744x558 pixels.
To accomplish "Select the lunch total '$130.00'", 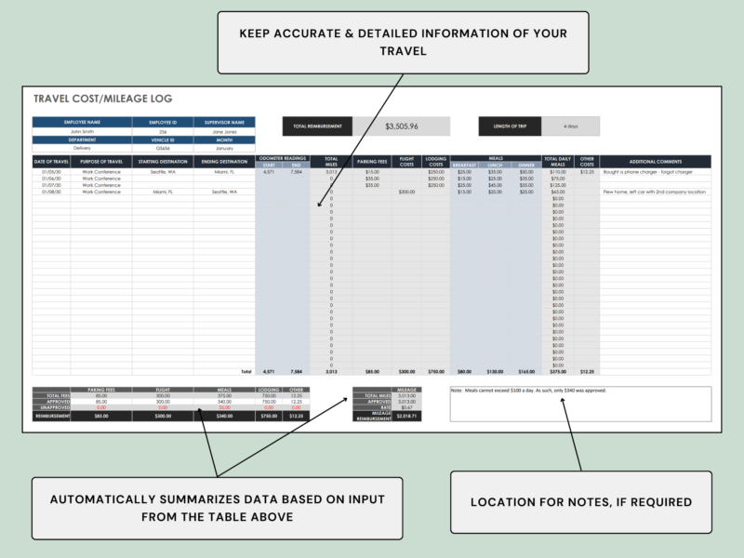I will (495, 371).
